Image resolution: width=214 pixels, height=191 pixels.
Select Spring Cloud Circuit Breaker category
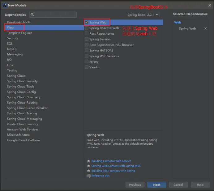pyautogui.click(x=27, y=108)
